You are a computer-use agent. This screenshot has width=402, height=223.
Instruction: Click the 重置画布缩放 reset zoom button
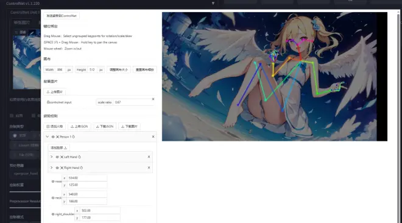(145, 69)
